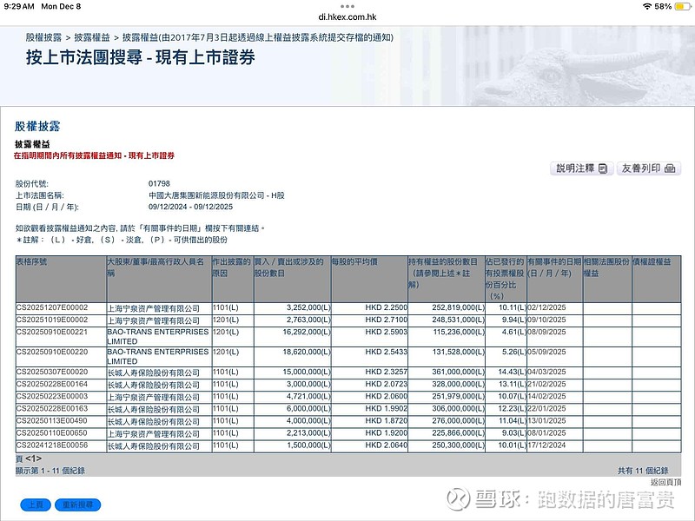Image resolution: width=695 pixels, height=521 pixels.
Task: Select form serial CS20250910E00220
Action: pyautogui.click(x=52, y=352)
